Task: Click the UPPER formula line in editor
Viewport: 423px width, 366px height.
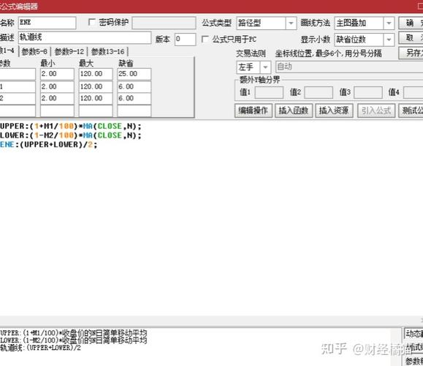Action: [x=70, y=127]
